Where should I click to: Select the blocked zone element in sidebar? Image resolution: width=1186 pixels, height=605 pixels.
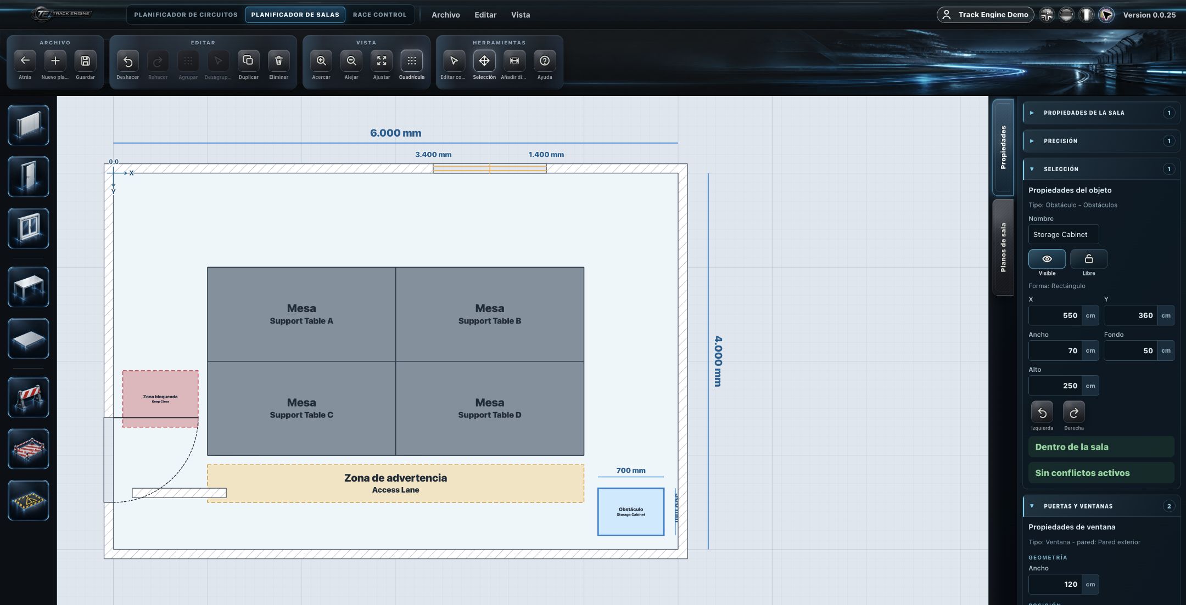point(29,449)
